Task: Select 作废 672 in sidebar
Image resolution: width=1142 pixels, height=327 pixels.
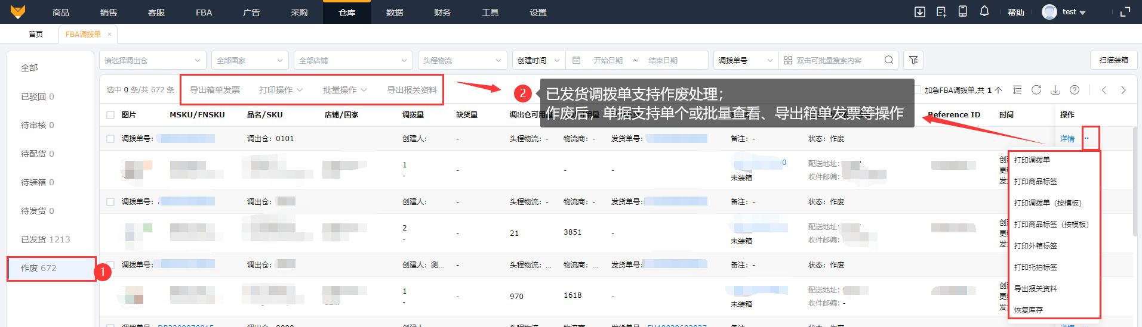Action: pos(51,269)
